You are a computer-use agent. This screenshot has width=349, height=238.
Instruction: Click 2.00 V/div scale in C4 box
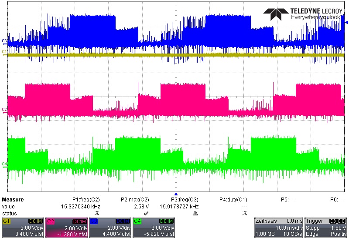pos(163,228)
